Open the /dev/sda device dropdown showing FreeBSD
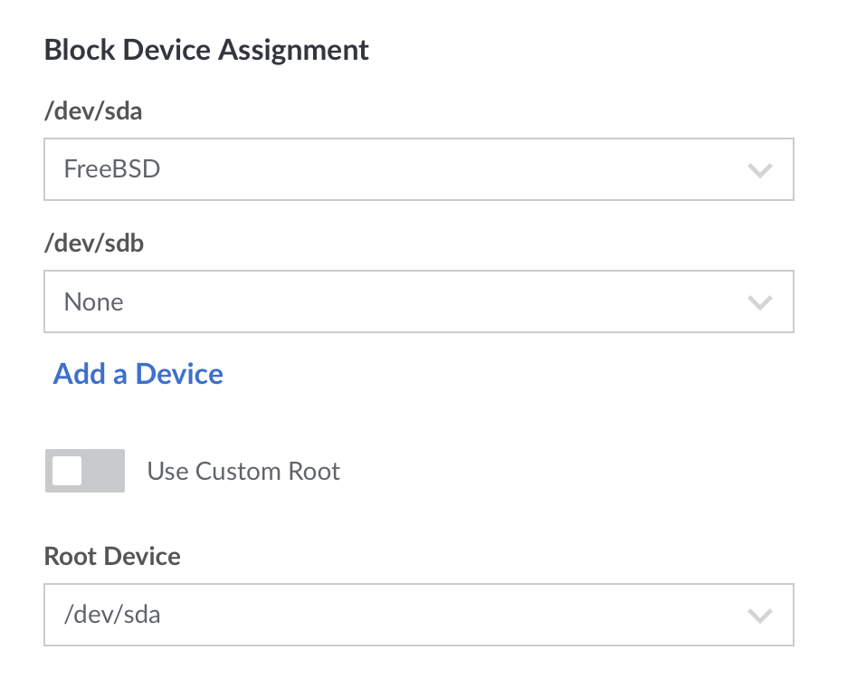 [x=418, y=169]
